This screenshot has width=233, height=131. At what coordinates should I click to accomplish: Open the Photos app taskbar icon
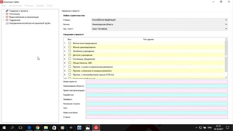[88, 128]
